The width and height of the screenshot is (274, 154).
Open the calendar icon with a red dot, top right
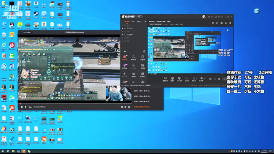[213, 23]
